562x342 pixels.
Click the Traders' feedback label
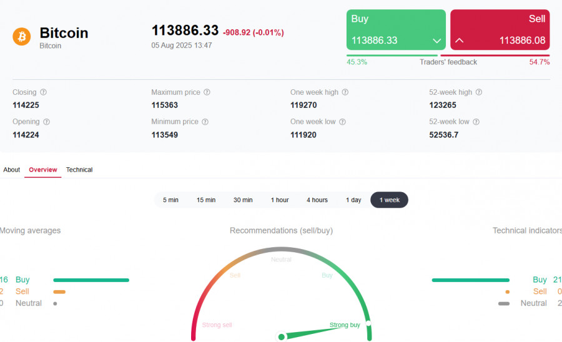[448, 62]
